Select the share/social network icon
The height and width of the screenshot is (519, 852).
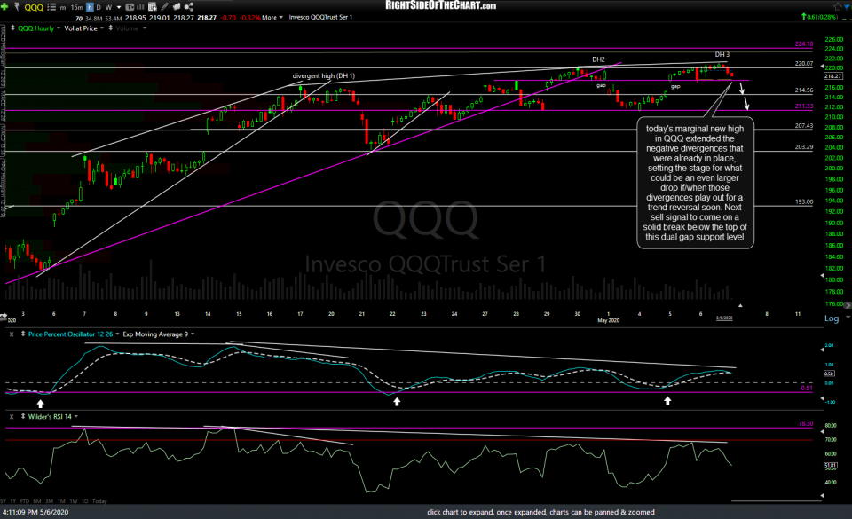pyautogui.click(x=189, y=5)
